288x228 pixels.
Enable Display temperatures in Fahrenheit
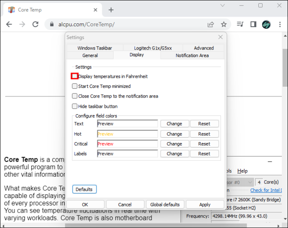pyautogui.click(x=75, y=76)
